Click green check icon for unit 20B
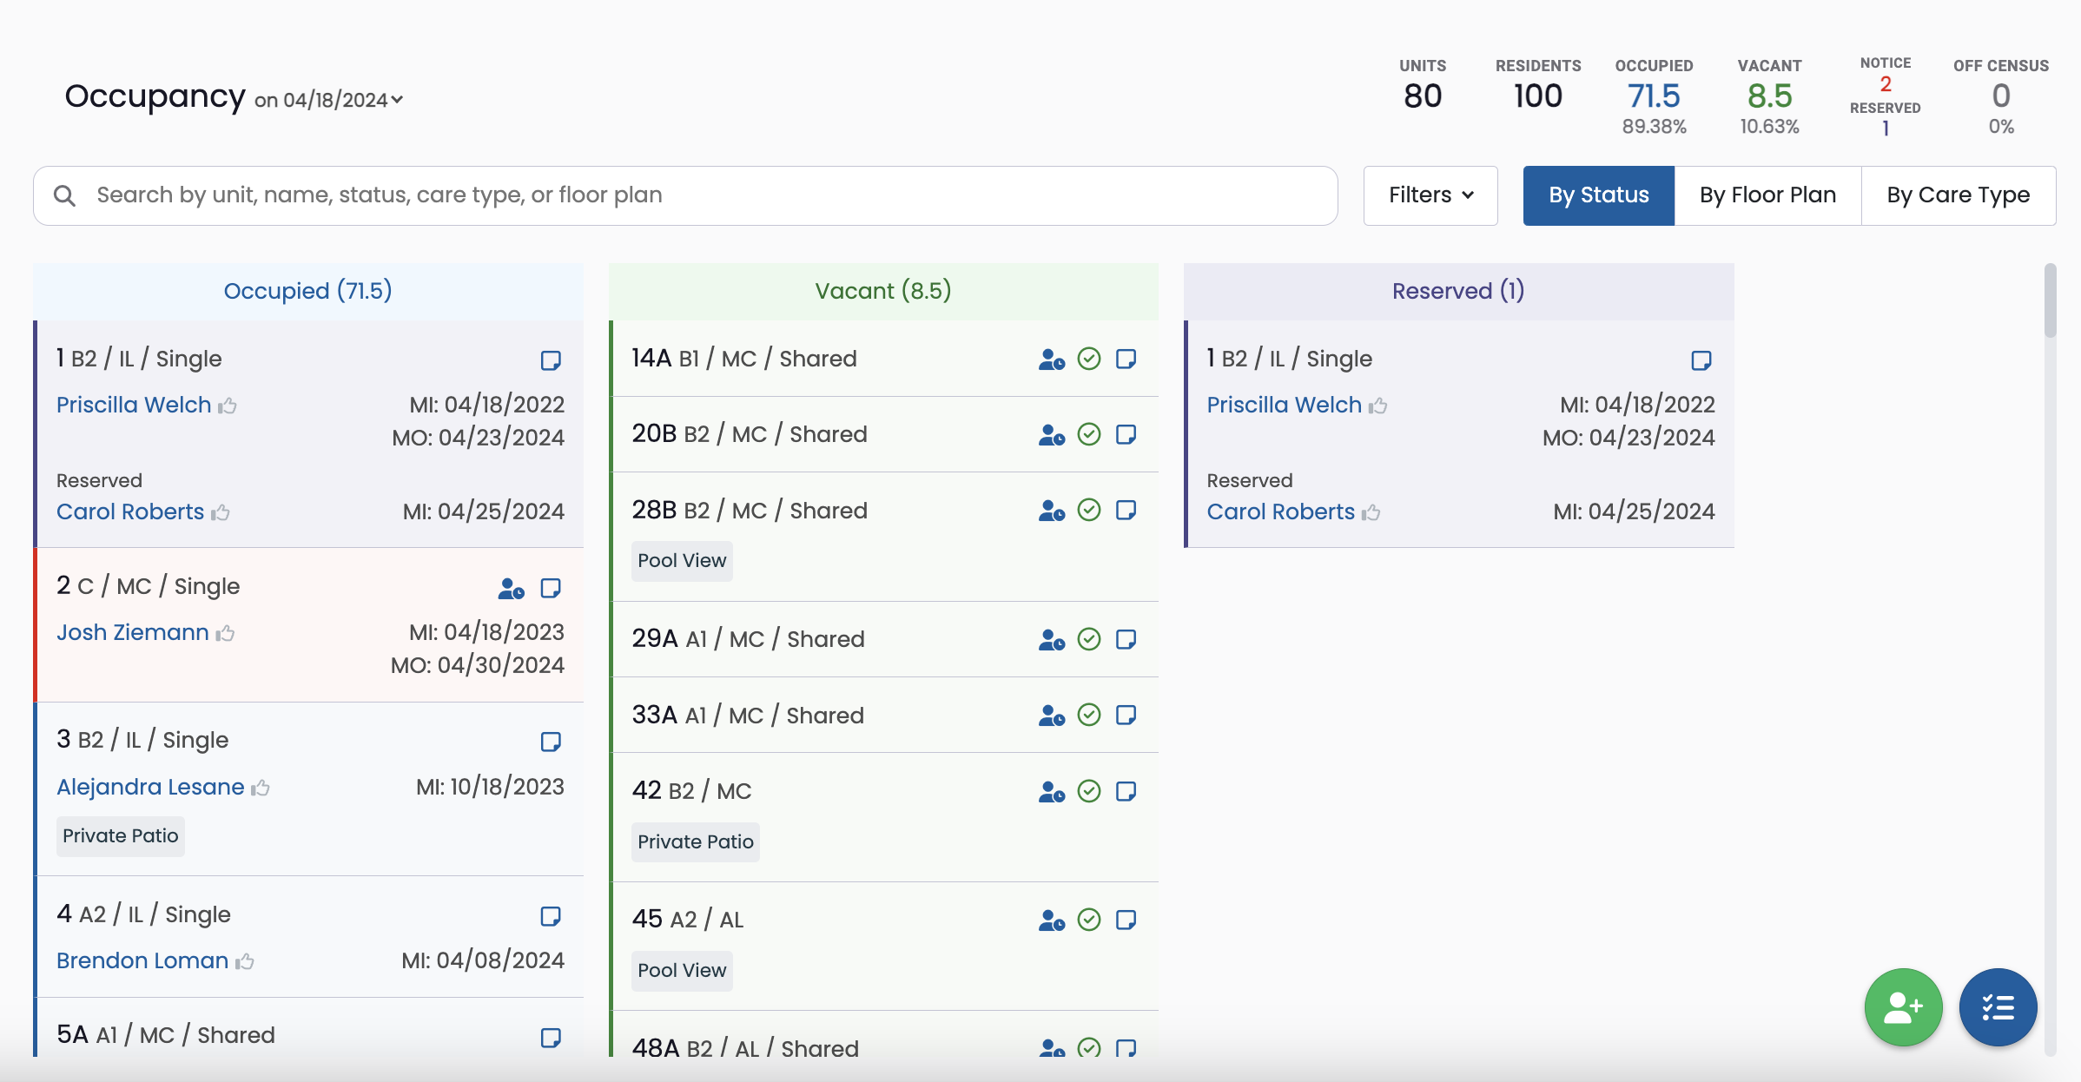 1089,434
